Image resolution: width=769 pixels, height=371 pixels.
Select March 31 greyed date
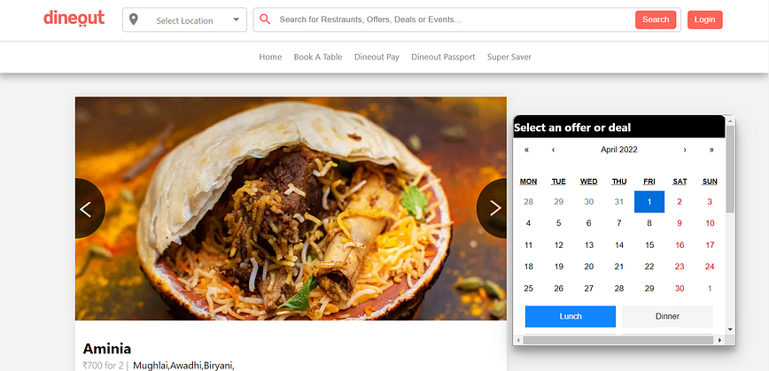[619, 202]
